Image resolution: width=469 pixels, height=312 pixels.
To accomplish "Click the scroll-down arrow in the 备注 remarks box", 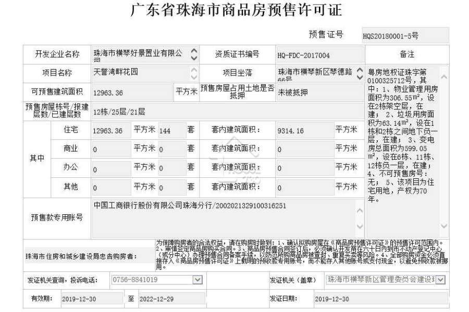I will (x=444, y=226).
